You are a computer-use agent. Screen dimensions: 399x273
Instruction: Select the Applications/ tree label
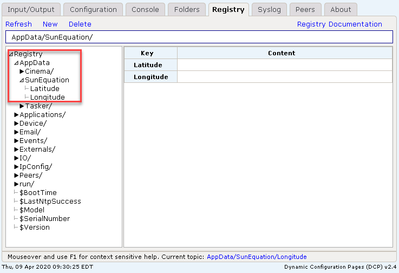coord(42,115)
